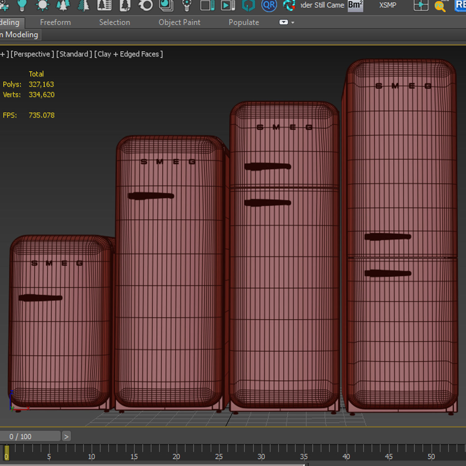Click the striped pine tree icon
The height and width of the screenshot is (466, 466).
coord(83,5)
